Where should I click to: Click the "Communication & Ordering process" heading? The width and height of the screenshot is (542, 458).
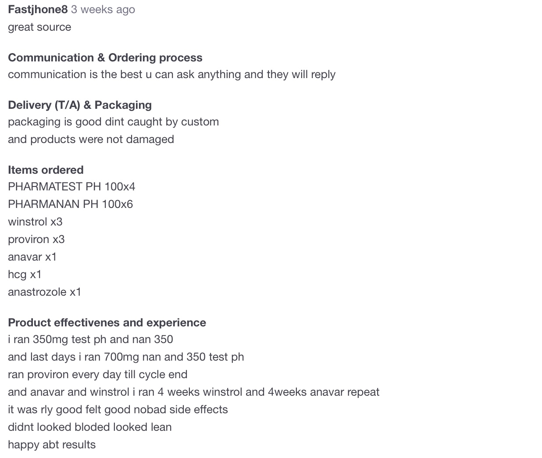[105, 57]
